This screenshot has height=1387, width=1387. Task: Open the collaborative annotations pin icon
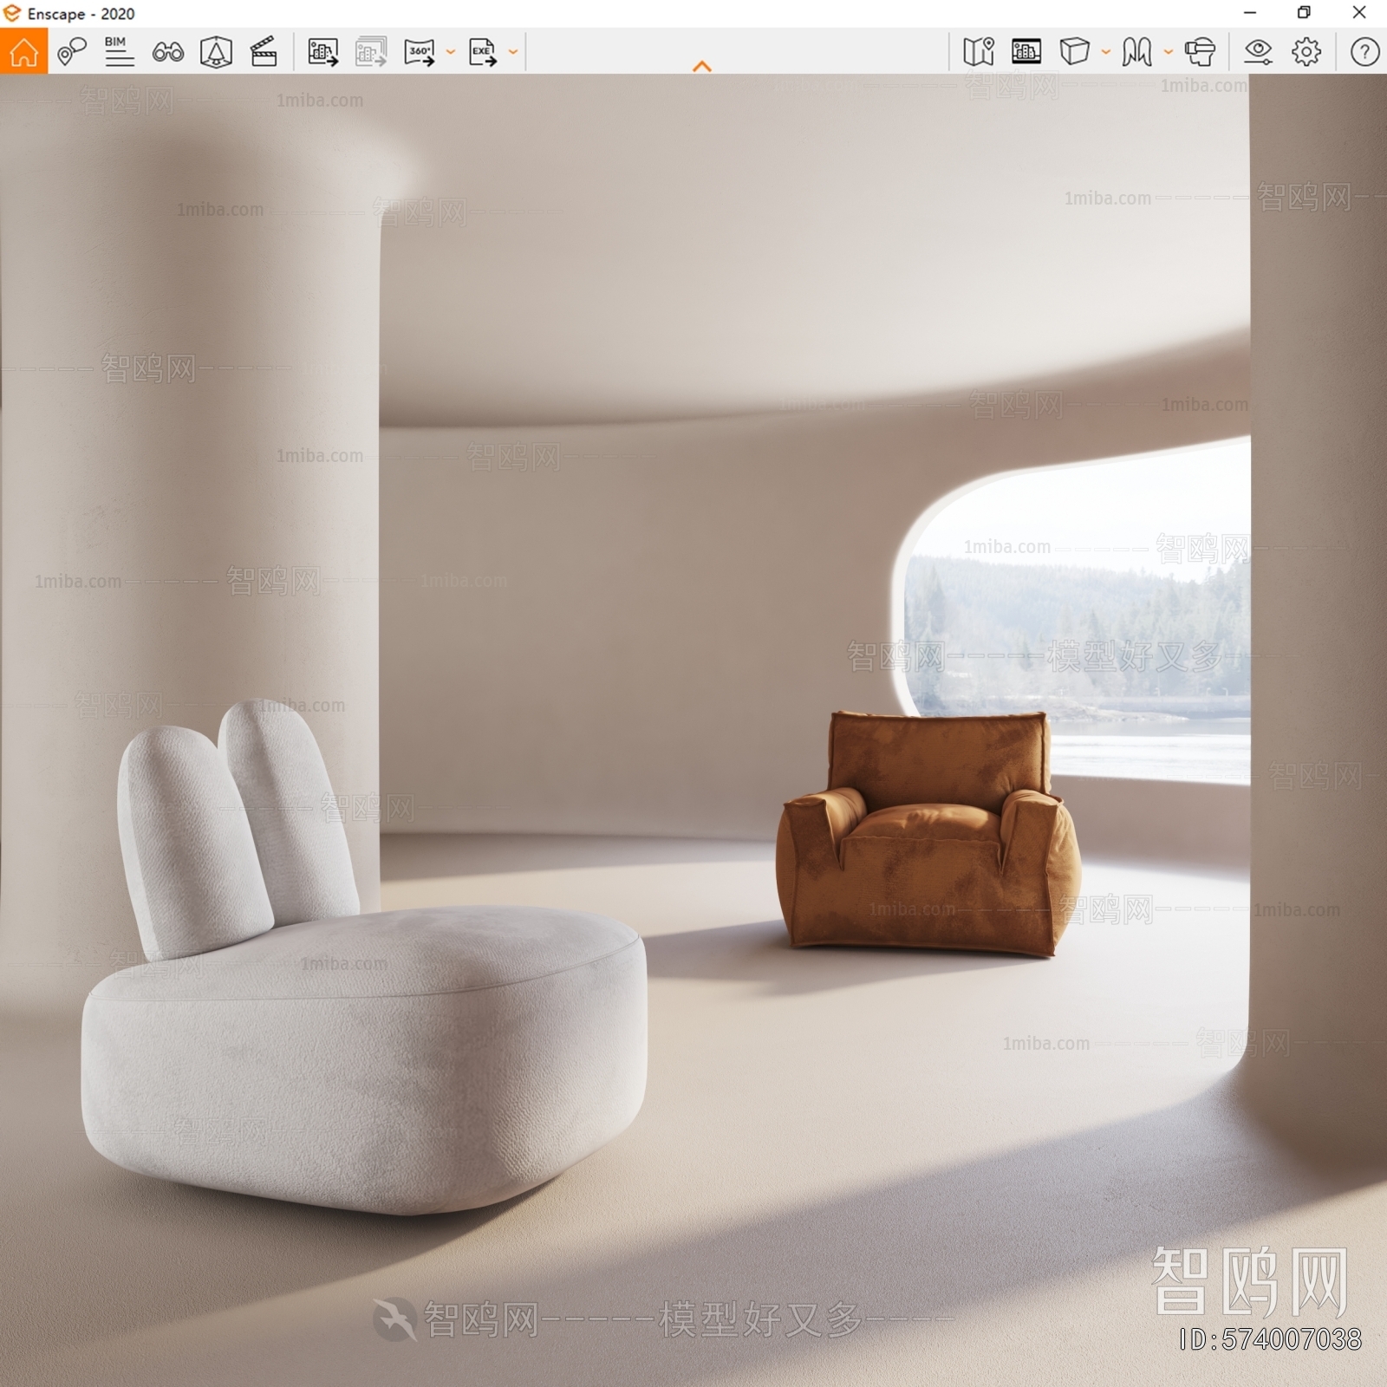[72, 52]
